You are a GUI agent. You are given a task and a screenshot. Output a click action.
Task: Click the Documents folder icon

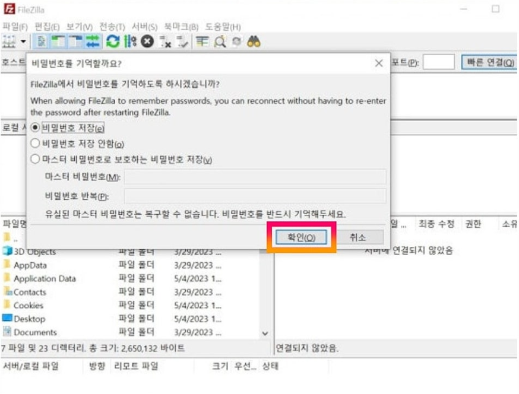(x=7, y=332)
